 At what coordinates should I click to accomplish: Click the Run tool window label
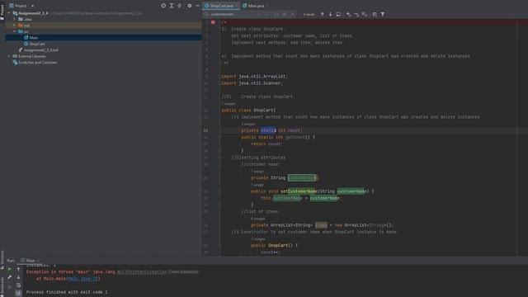click(x=11, y=261)
